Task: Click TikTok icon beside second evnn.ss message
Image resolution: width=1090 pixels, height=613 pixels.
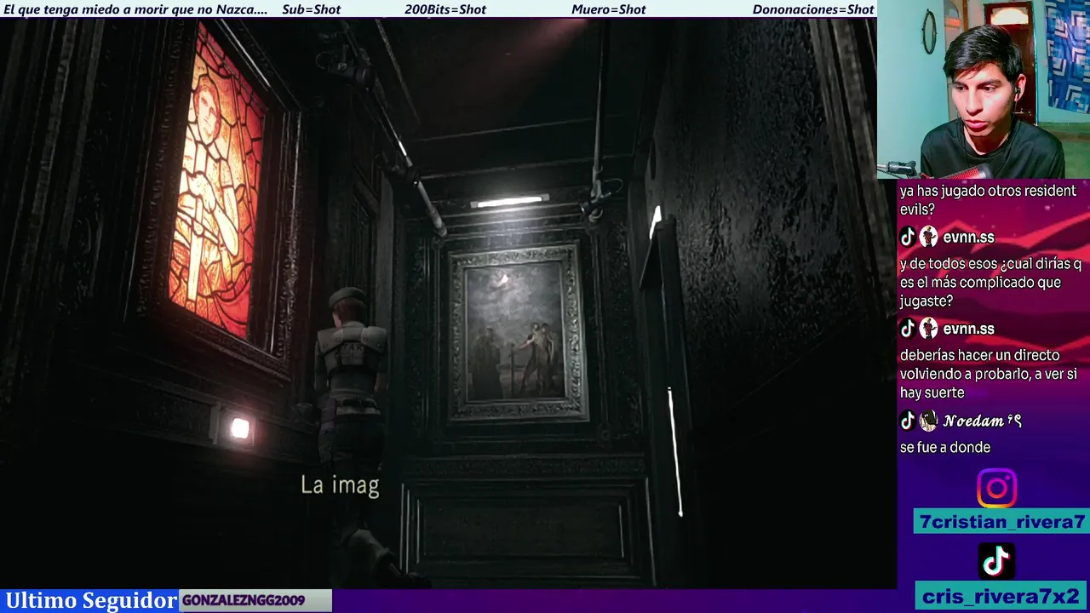Action: [908, 328]
